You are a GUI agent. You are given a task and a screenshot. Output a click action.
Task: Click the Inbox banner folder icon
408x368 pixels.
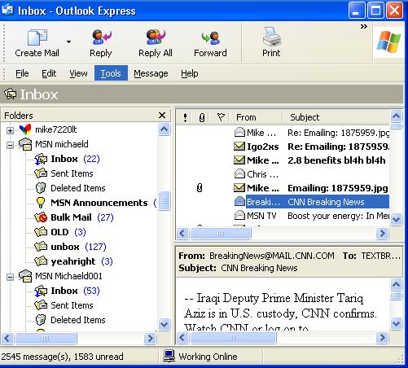click(11, 94)
